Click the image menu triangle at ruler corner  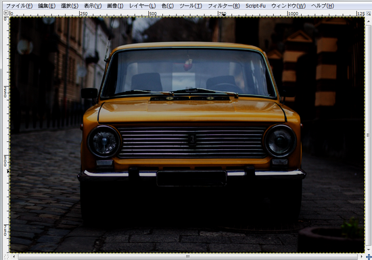[x=6, y=13]
